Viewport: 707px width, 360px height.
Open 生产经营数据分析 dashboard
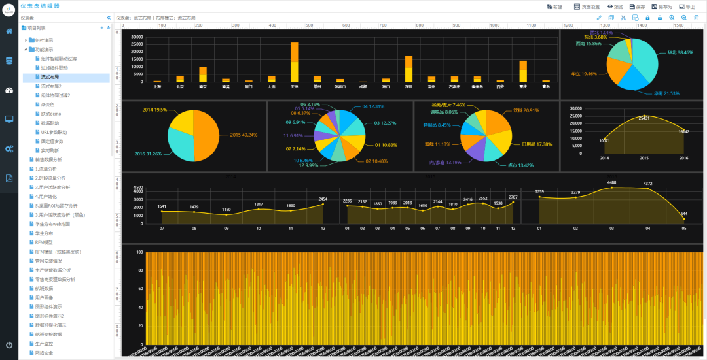tap(53, 270)
